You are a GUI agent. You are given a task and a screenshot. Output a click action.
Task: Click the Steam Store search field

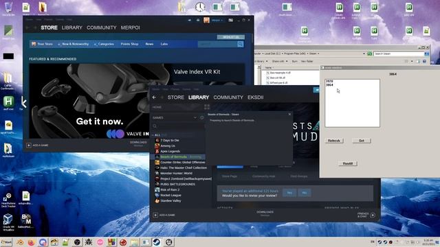pyautogui.click(x=218, y=44)
